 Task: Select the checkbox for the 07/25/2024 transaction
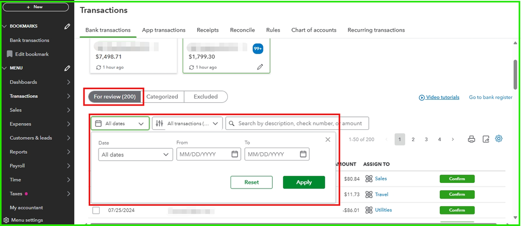point(96,210)
